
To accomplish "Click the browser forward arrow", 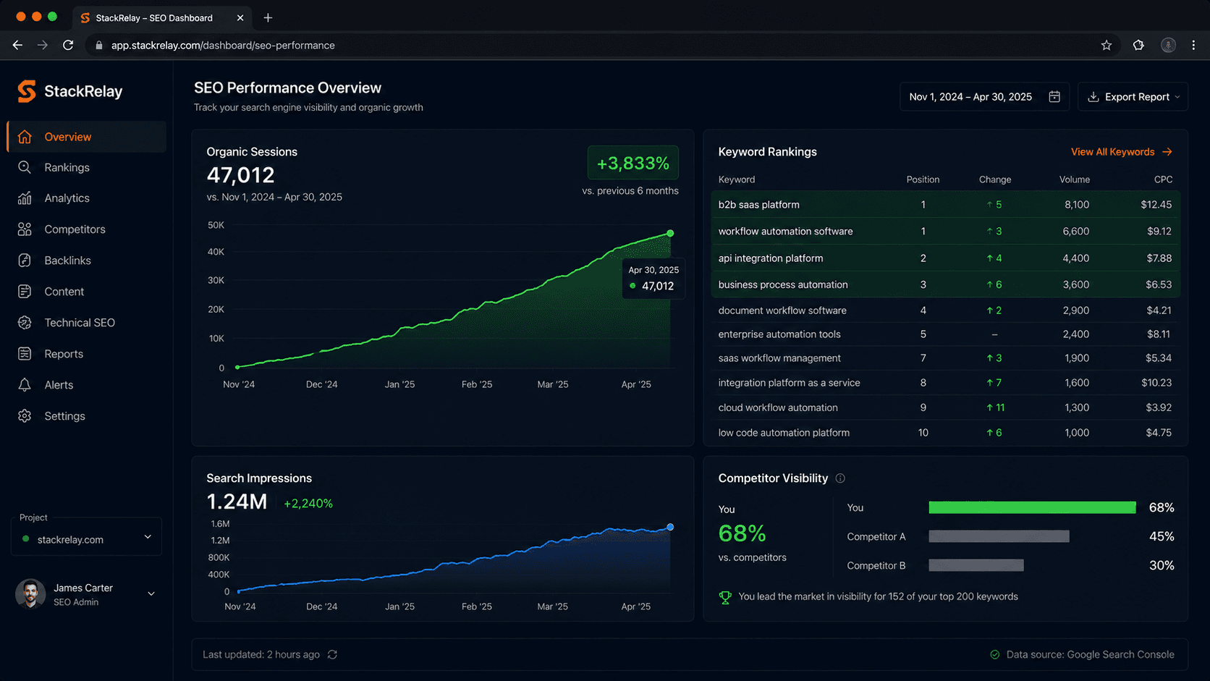I will point(43,45).
